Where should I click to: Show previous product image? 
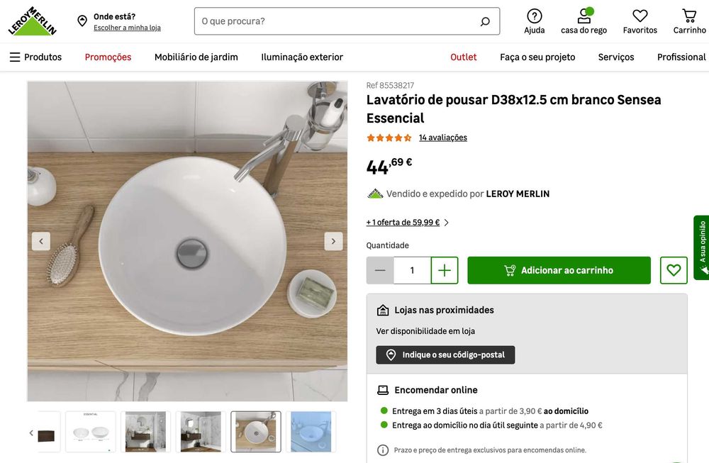click(x=41, y=241)
